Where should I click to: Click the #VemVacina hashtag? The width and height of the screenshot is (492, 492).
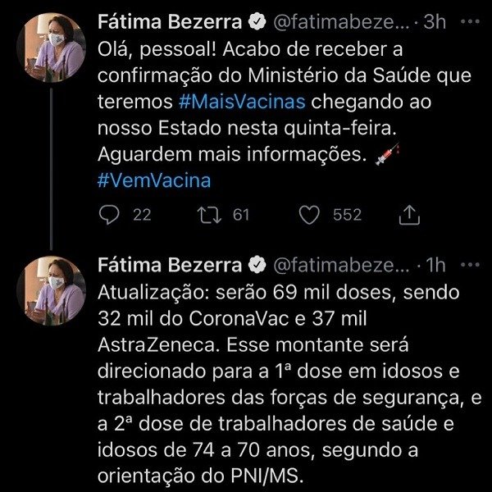154,180
